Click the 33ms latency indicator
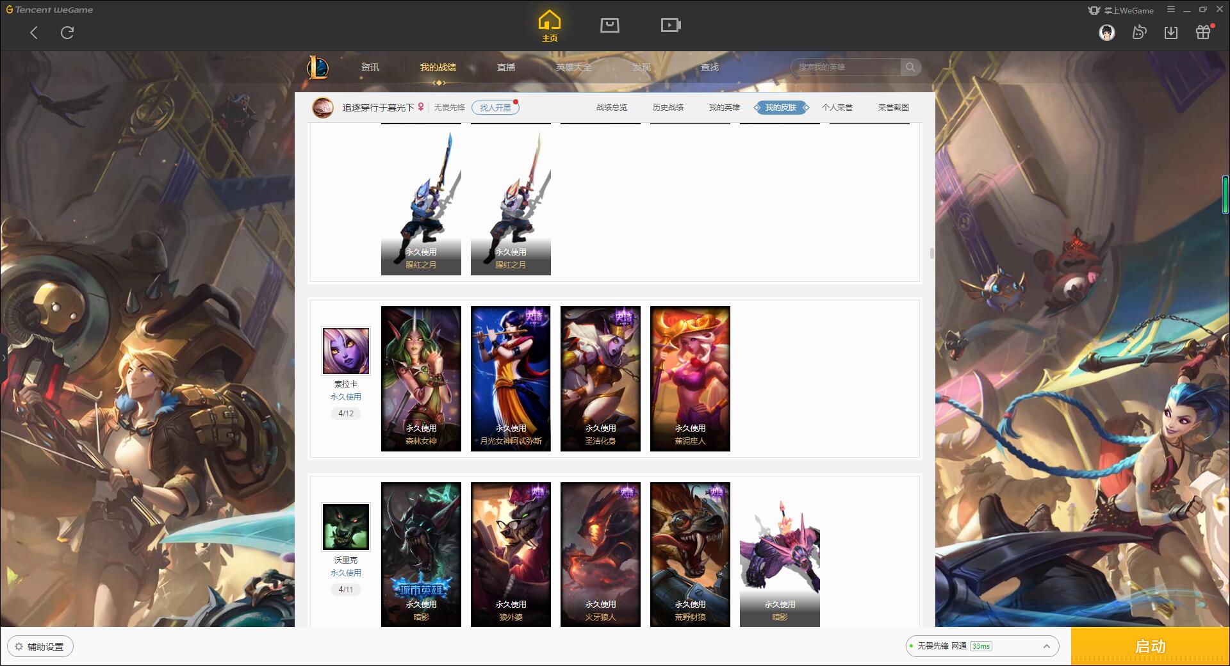 tap(981, 646)
